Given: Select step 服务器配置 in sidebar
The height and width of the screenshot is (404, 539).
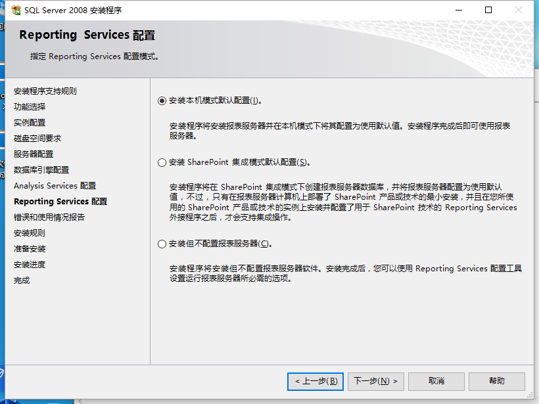Looking at the screenshot, I should (34, 154).
